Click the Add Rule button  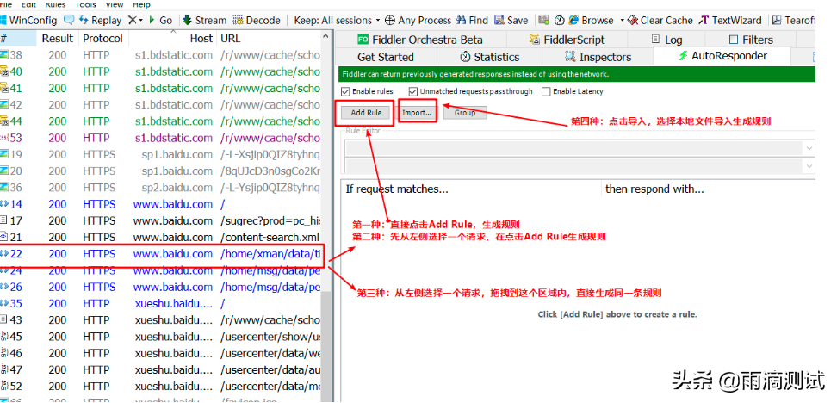366,113
